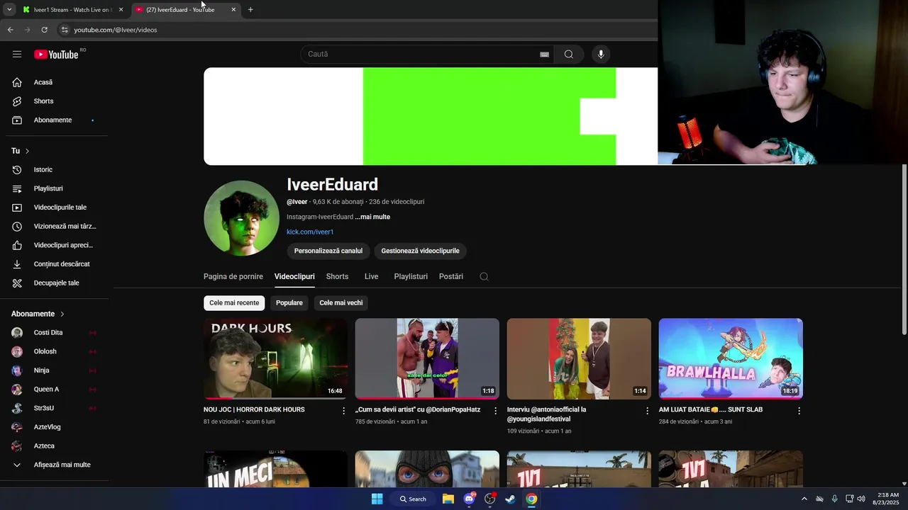
Task: Open Decupajele tale clips
Action: pyautogui.click(x=55, y=283)
